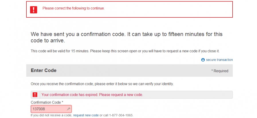
Task: Click the secure transaction lock icon
Action: tap(203, 60)
